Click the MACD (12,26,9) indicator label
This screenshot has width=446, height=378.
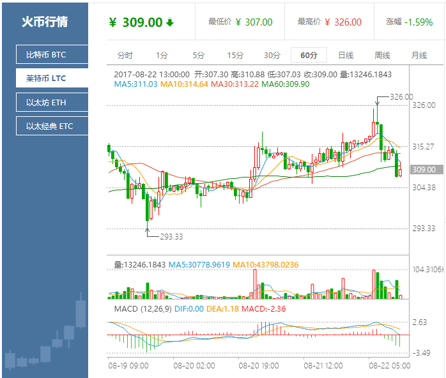tap(142, 309)
